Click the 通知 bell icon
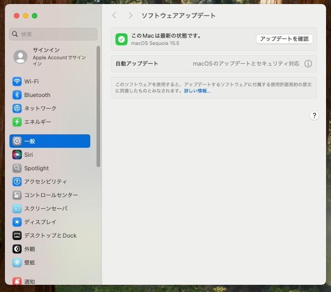This screenshot has width=331, height=292. tap(17, 281)
